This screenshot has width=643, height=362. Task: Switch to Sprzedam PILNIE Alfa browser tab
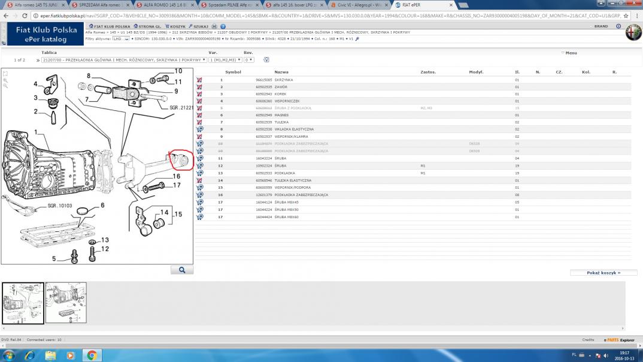click(x=230, y=5)
